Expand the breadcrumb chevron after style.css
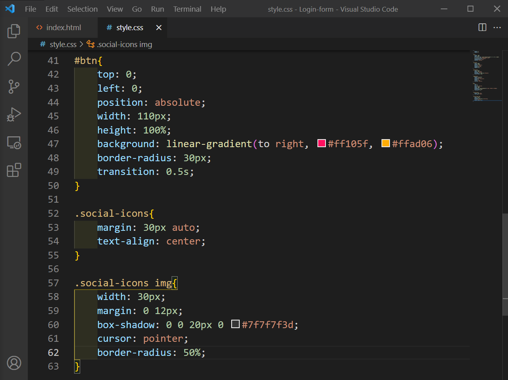Screen dimensions: 508x380 click(81, 44)
